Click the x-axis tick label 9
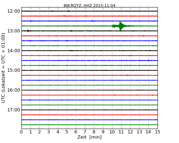The height and width of the screenshot is (143, 179). (103, 132)
